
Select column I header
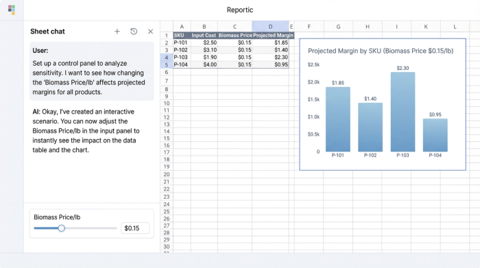point(397,27)
